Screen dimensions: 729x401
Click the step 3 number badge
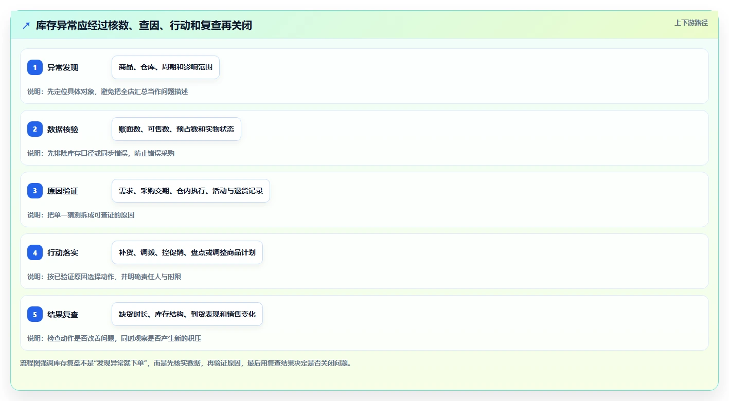tap(35, 191)
